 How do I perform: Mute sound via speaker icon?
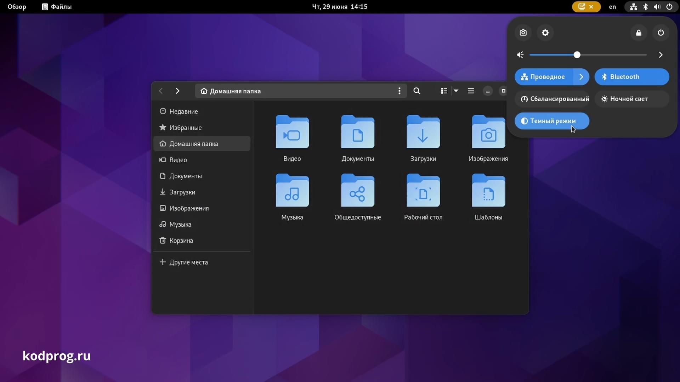520,55
